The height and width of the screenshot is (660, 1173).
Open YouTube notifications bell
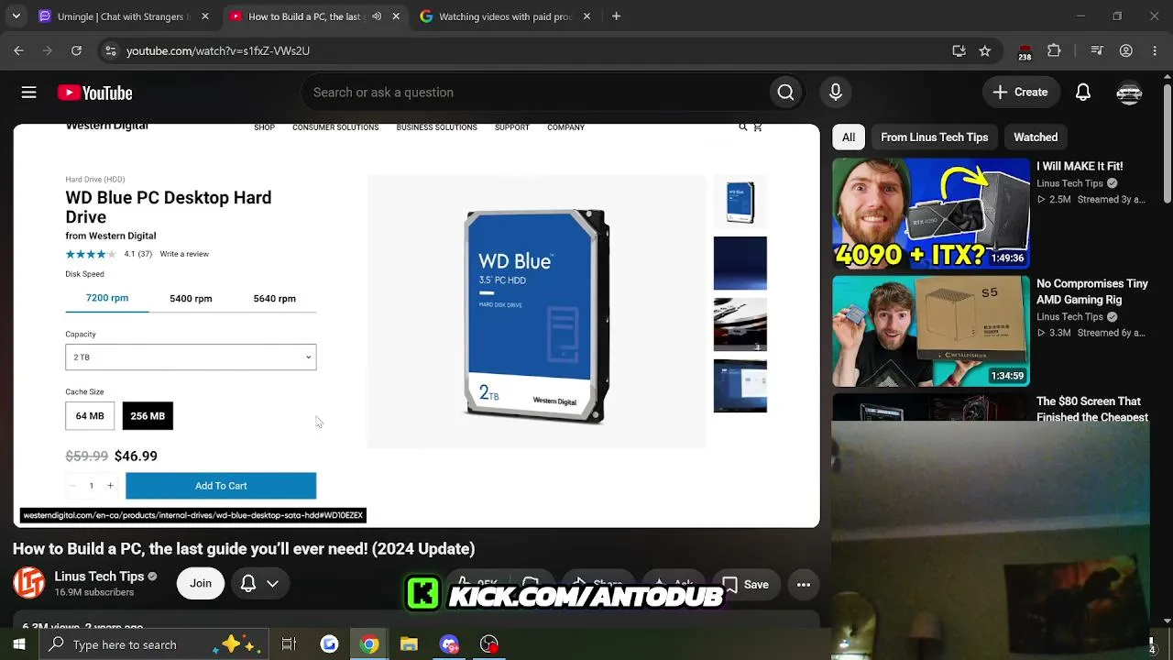[1083, 93]
